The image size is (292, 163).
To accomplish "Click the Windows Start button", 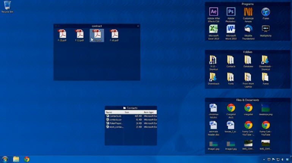I will pos(5,159).
